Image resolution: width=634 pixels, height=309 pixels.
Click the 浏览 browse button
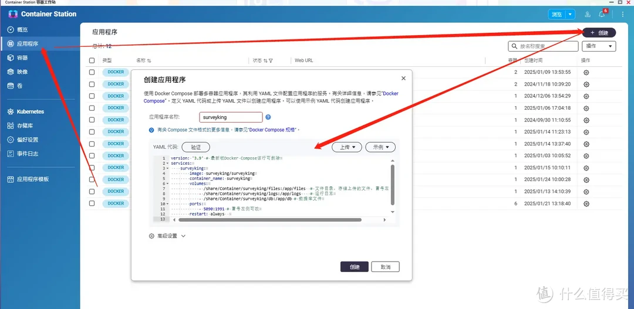tap(557, 15)
